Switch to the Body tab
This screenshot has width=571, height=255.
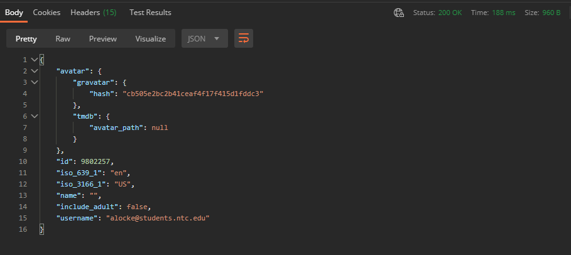tap(14, 13)
